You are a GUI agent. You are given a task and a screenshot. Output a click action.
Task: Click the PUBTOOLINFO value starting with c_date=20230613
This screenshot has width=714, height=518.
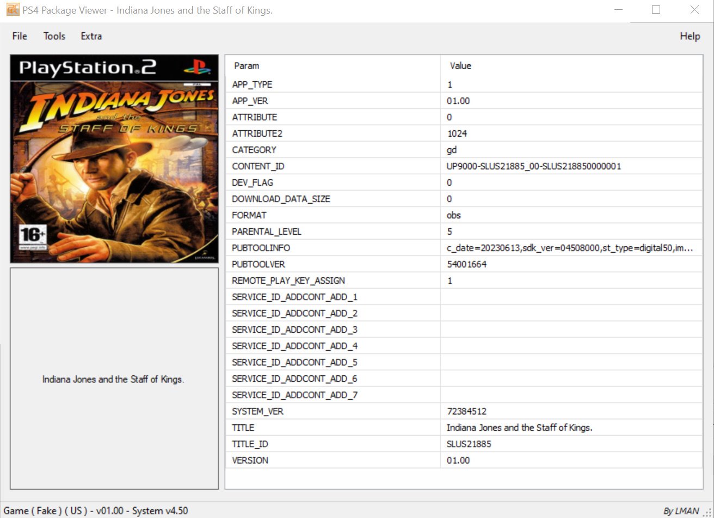570,248
